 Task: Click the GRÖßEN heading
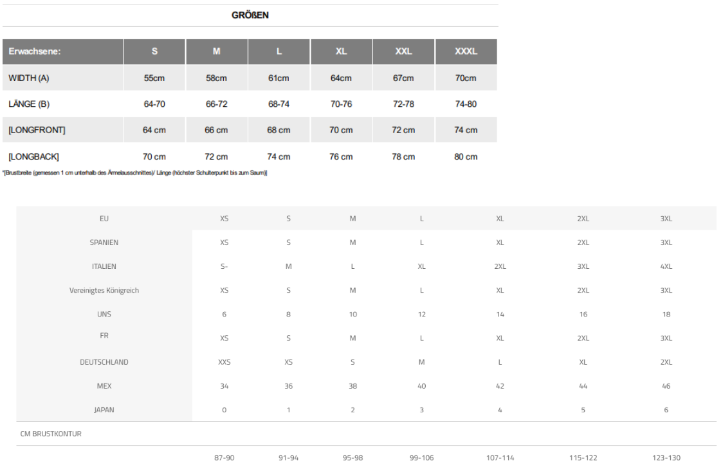click(250, 15)
